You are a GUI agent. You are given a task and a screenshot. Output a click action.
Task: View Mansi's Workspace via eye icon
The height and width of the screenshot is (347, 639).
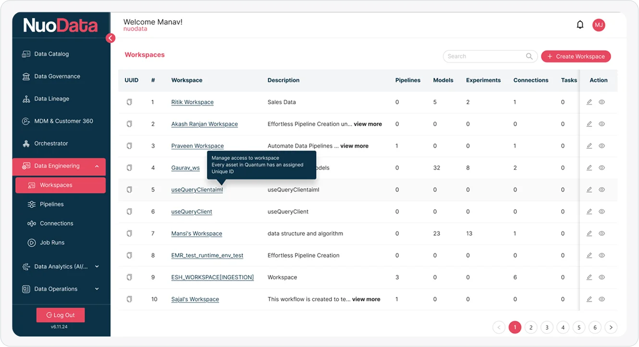point(602,234)
